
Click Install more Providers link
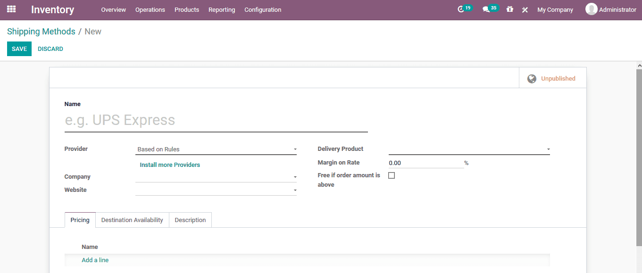coord(170,165)
